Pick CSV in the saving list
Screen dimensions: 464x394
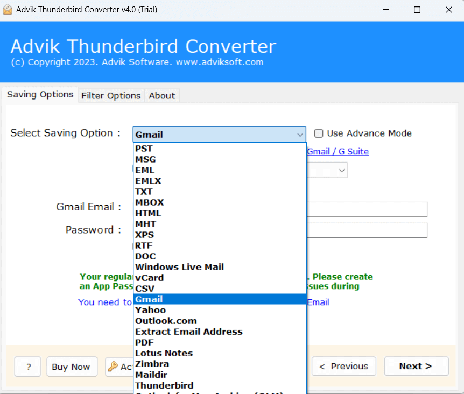(x=220, y=289)
